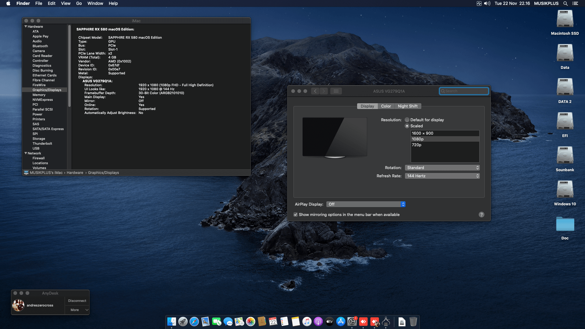Collapse the Hardware tree section
The height and width of the screenshot is (329, 585).
(x=26, y=27)
